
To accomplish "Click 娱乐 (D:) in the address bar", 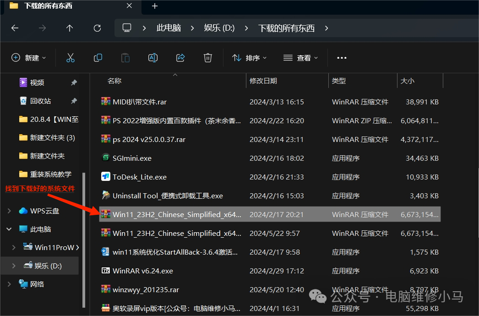I will pos(219,28).
